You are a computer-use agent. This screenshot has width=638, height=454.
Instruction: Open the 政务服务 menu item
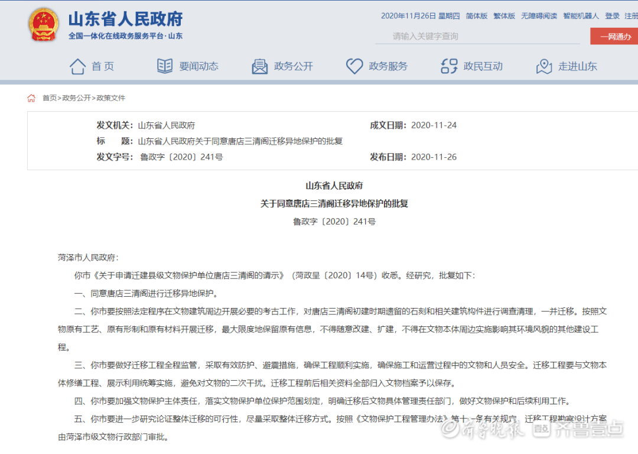tap(388, 66)
